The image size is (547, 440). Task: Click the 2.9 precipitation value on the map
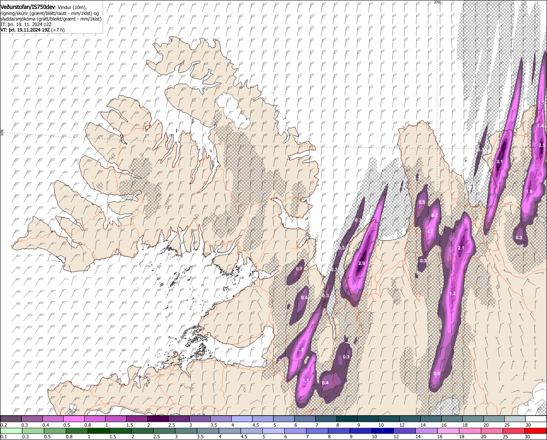point(362,263)
